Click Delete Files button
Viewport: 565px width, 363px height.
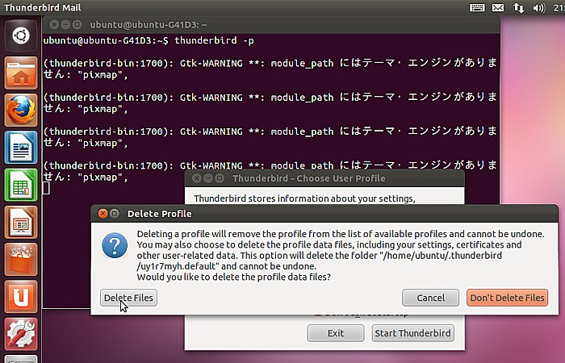(128, 298)
